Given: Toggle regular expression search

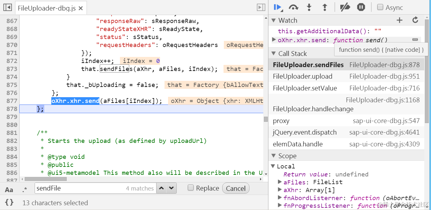Looking at the screenshot, I should pyautogui.click(x=25, y=190).
